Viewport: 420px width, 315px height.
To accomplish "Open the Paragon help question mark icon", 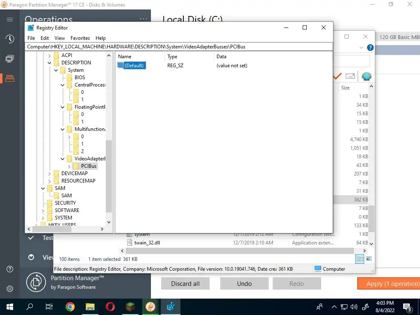I will click(x=10, y=269).
